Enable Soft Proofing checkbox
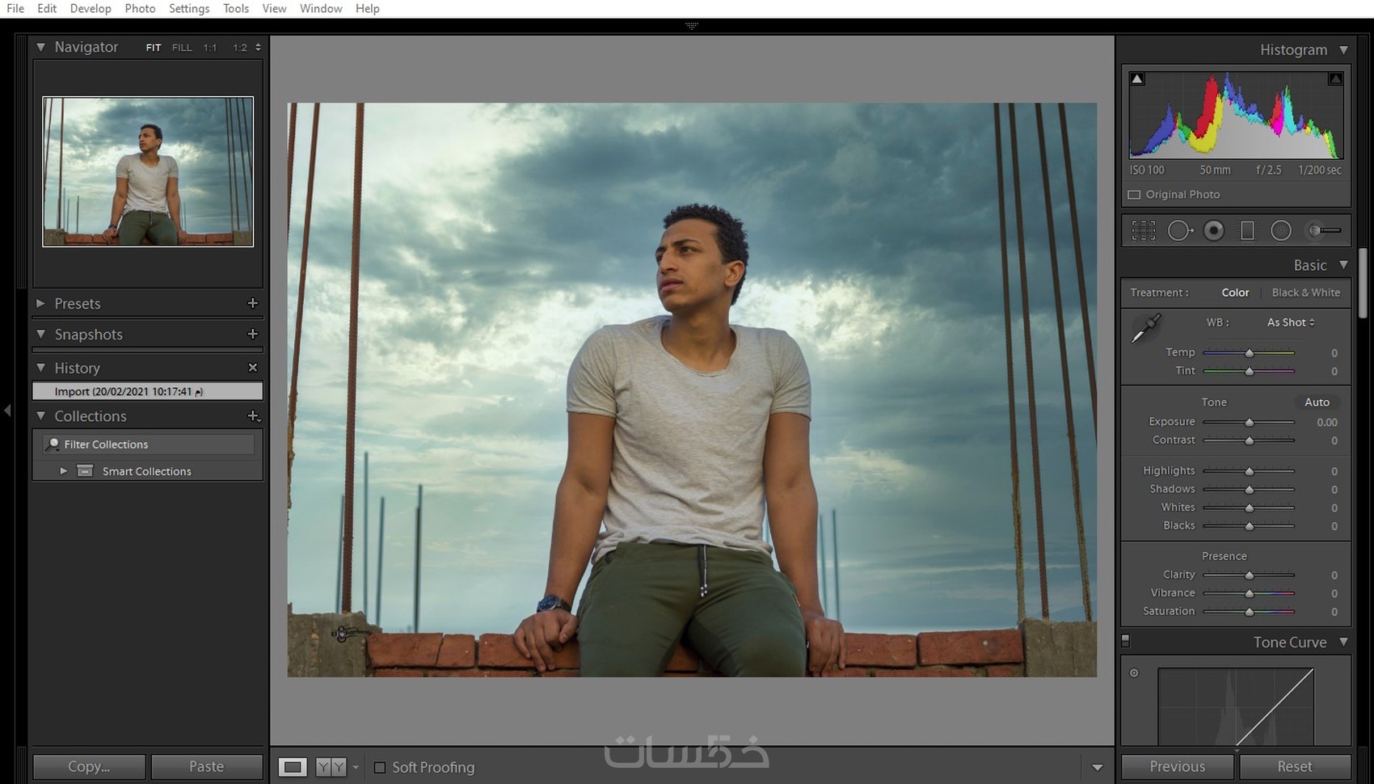 379,767
